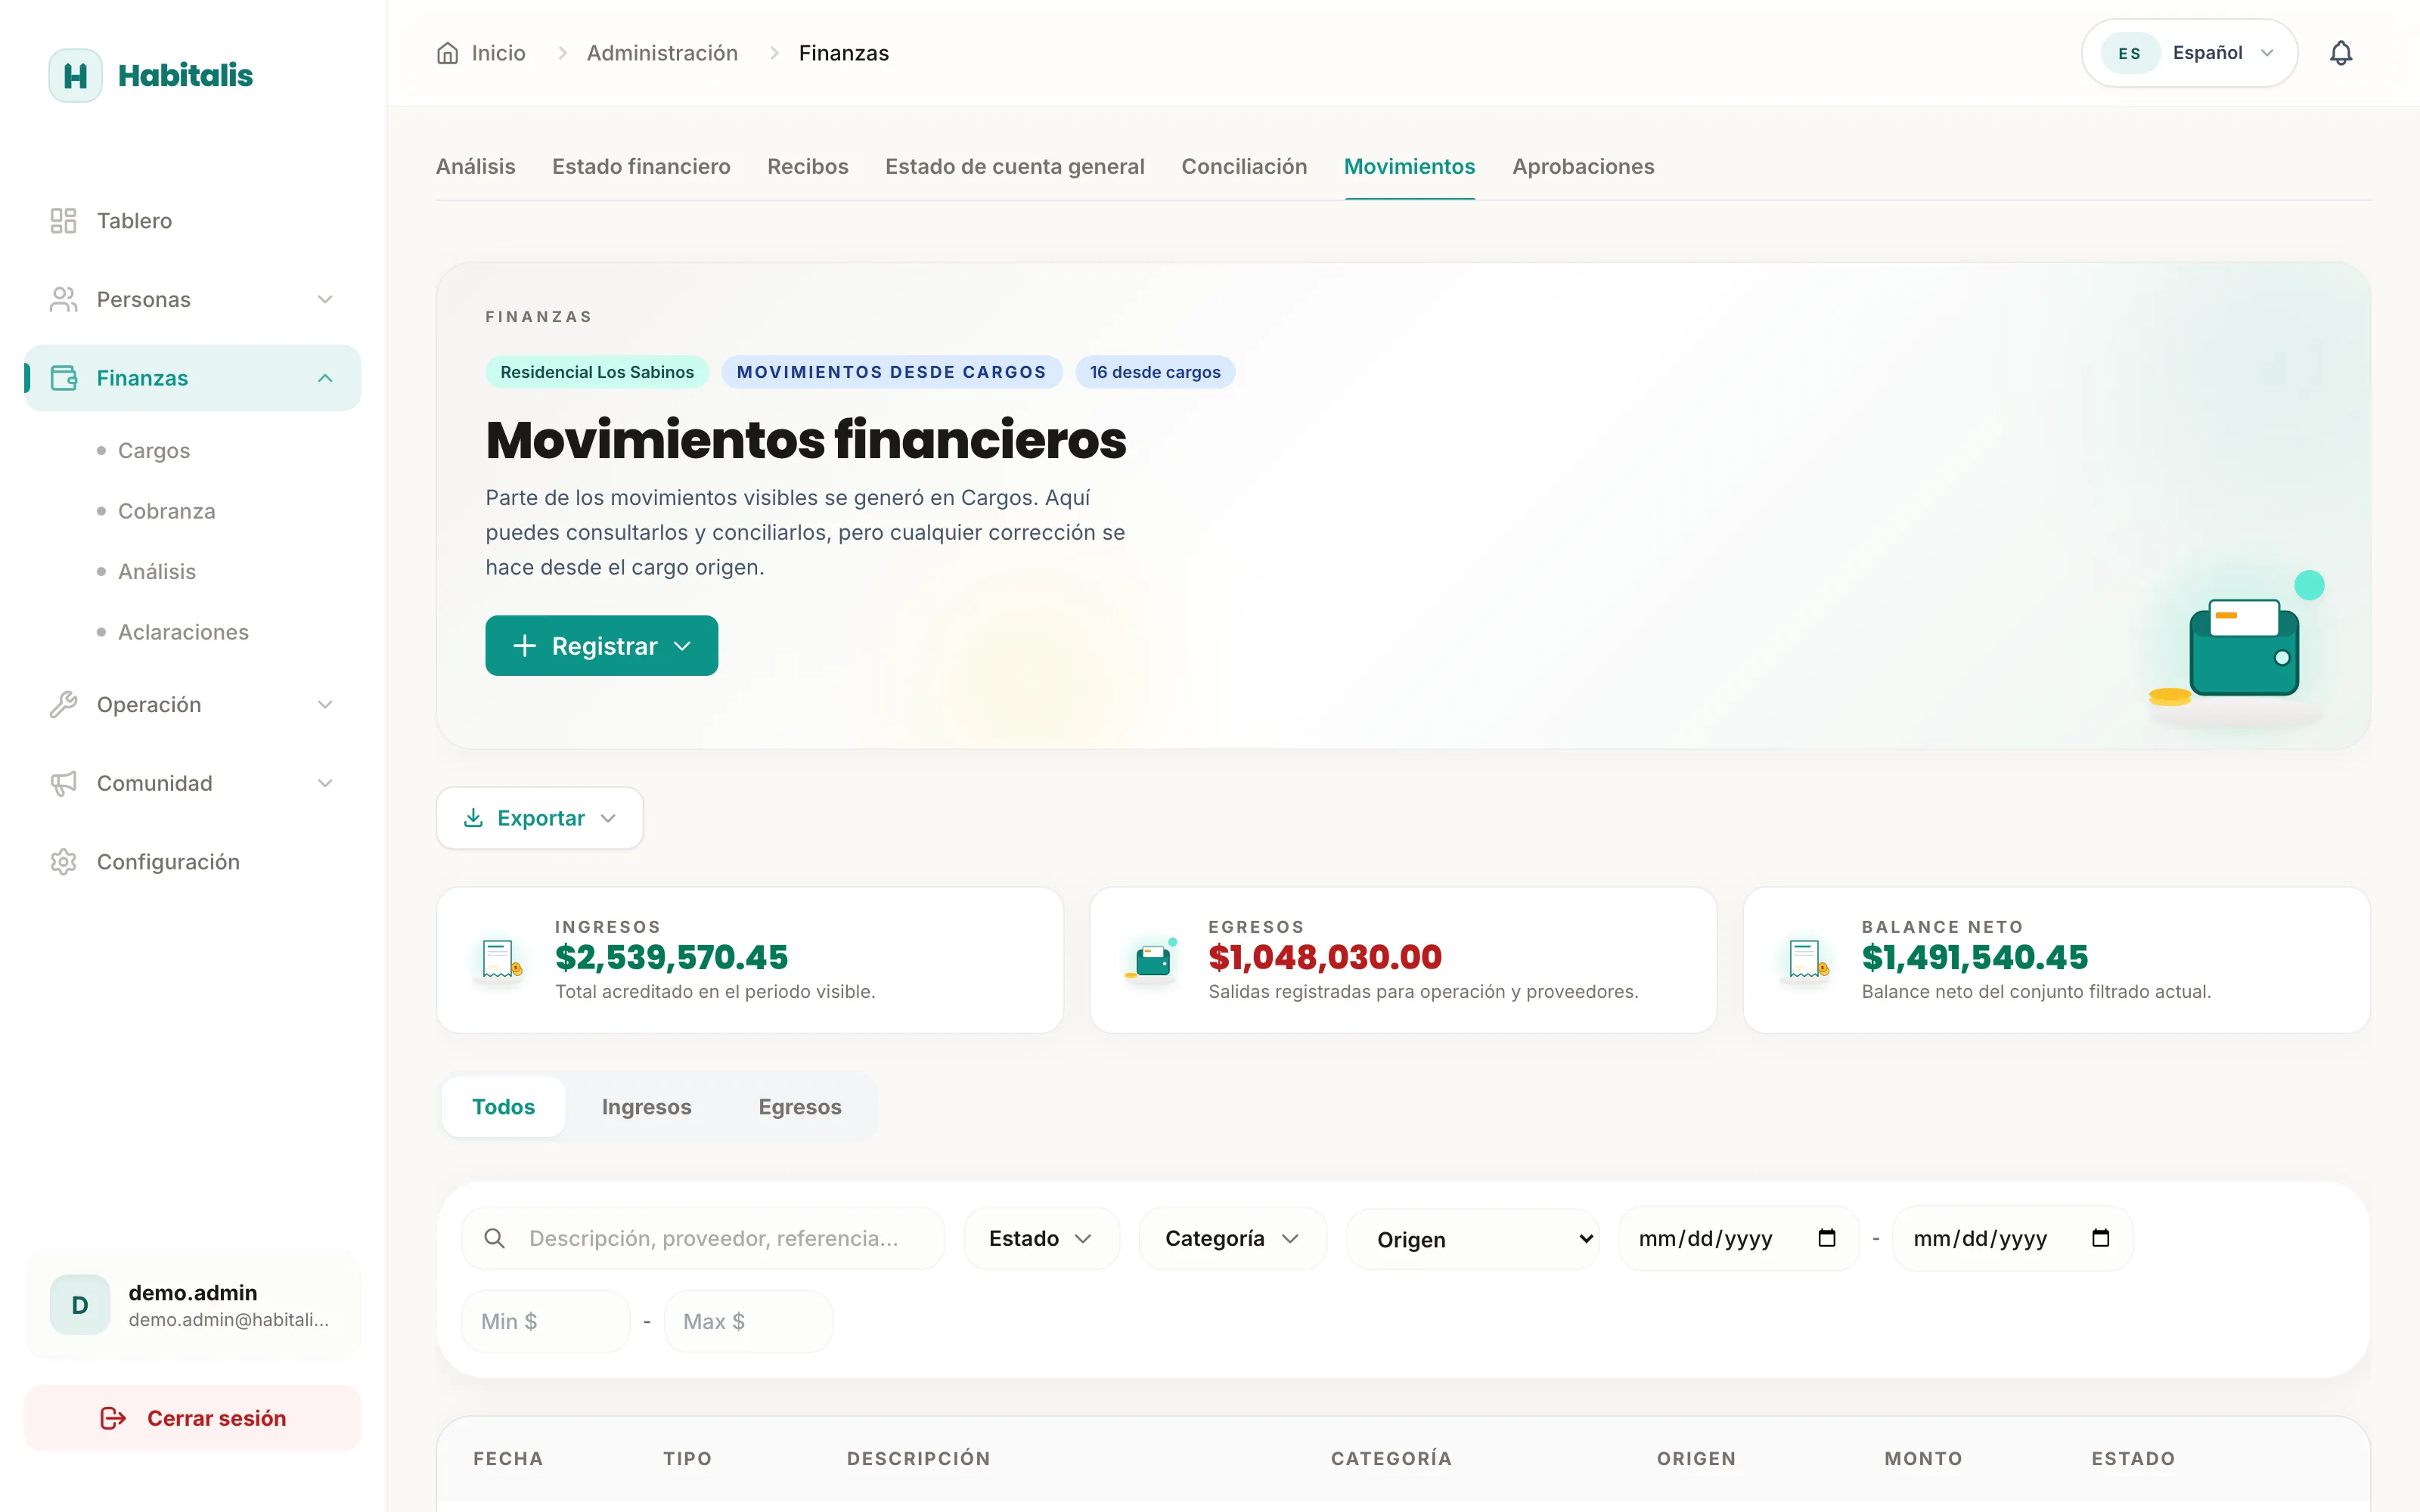Screen dimensions: 2420x1512
Task: Open the Estado filter dropdown
Action: 1041,1238
